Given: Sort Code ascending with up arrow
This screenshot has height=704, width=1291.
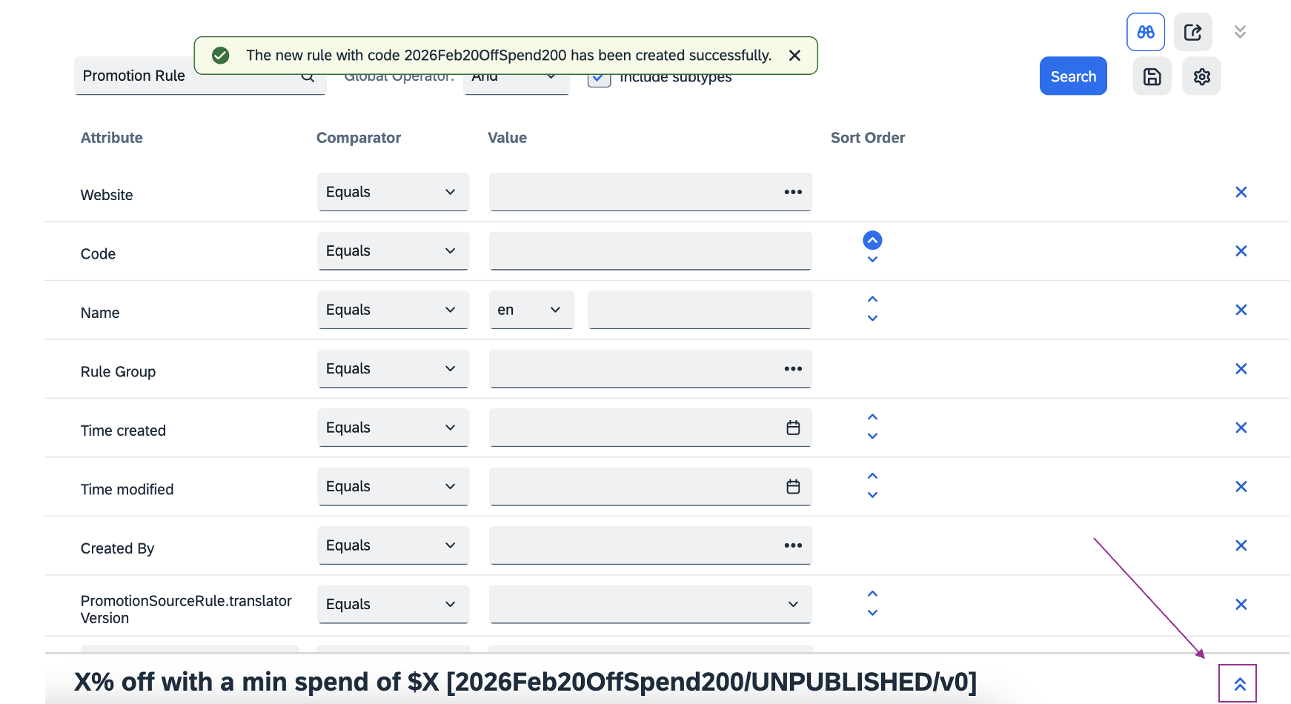Looking at the screenshot, I should click(872, 240).
